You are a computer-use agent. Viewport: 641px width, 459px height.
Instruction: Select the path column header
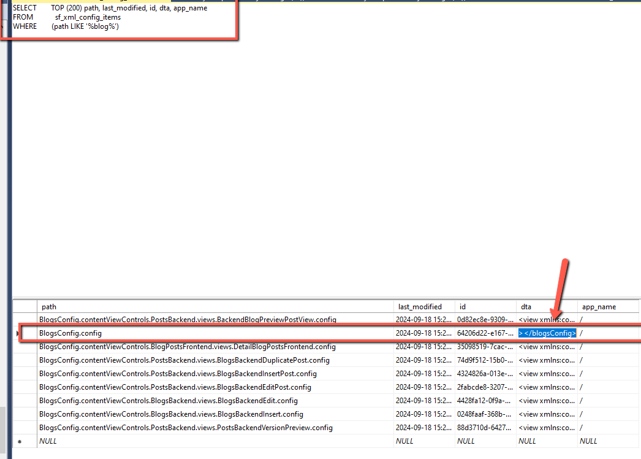click(215, 307)
